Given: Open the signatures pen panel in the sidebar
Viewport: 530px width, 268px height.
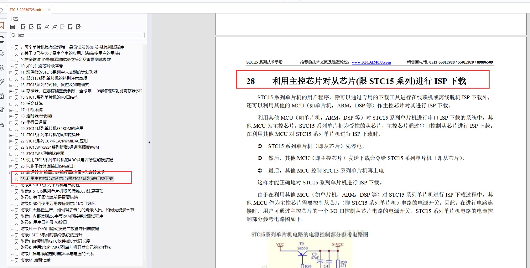Looking at the screenshot, I should (x=2, y=124).
